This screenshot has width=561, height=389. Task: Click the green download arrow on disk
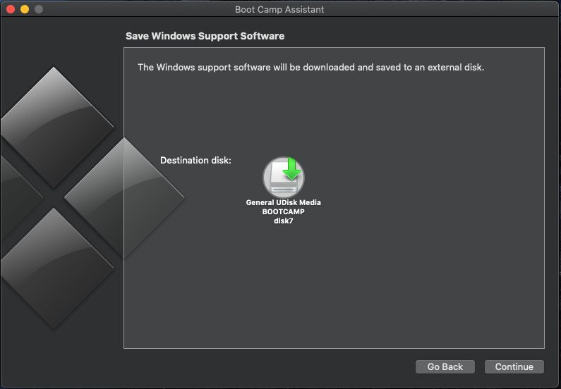pyautogui.click(x=291, y=168)
